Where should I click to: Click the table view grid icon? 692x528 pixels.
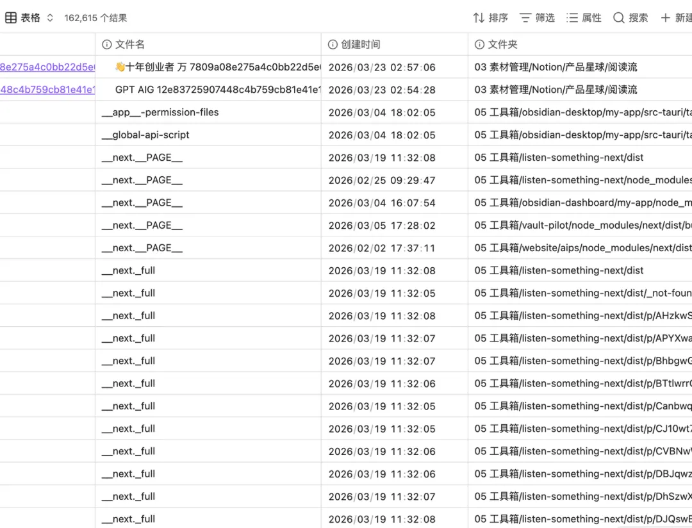click(x=11, y=18)
